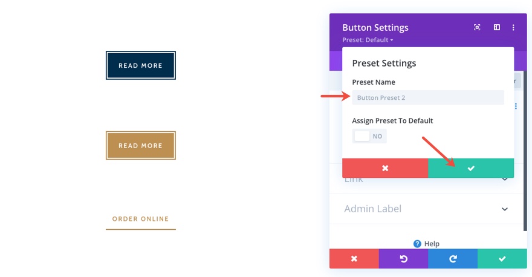Click the gold READ MORE button

140,146
